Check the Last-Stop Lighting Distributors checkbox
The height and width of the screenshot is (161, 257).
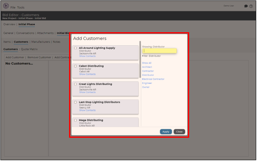(76, 102)
